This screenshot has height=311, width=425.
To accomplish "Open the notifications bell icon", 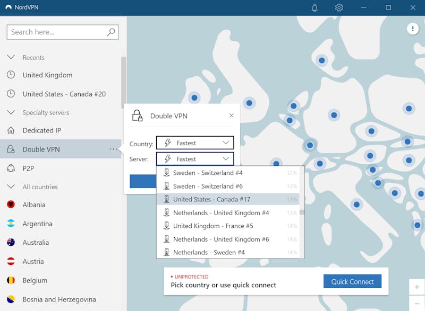I will (314, 7).
